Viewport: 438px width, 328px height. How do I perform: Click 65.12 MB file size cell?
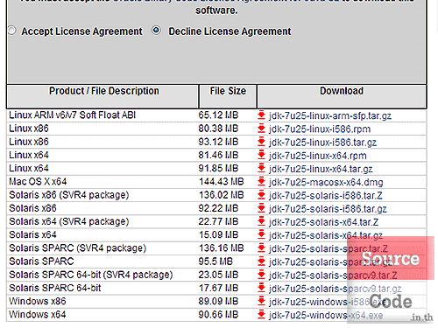pyautogui.click(x=218, y=115)
